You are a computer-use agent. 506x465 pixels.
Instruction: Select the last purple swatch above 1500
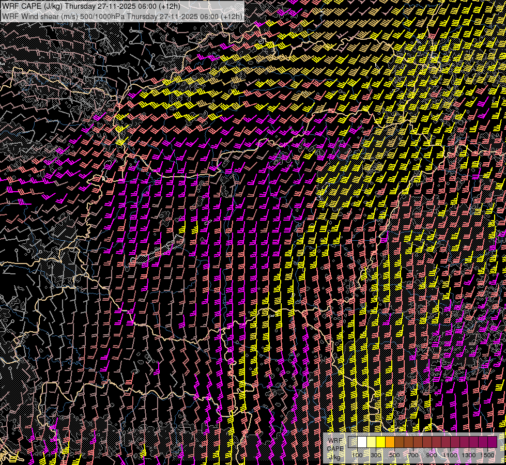tap(492, 442)
